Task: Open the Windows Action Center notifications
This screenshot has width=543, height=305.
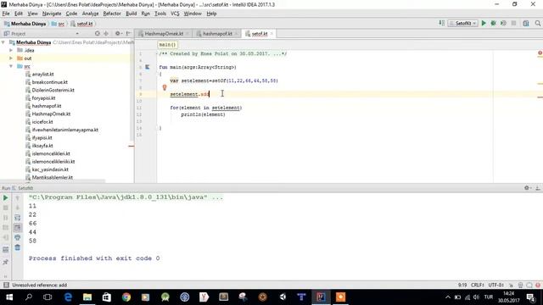Action: coord(531,297)
